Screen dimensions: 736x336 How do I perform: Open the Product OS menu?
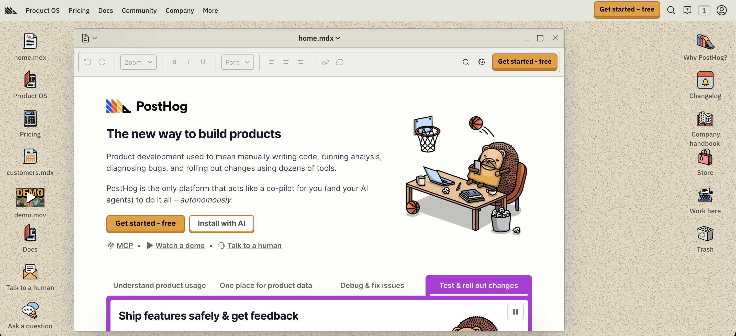tap(42, 10)
